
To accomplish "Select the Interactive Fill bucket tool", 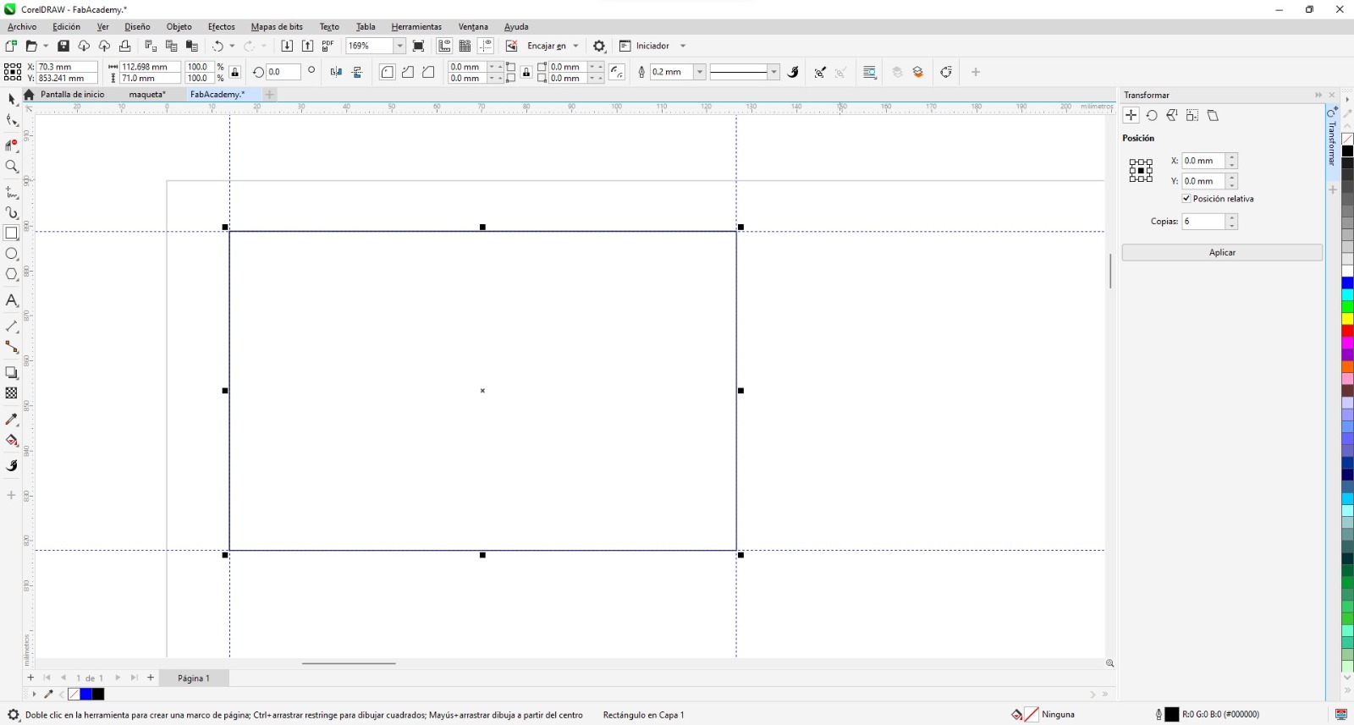I will tap(11, 440).
